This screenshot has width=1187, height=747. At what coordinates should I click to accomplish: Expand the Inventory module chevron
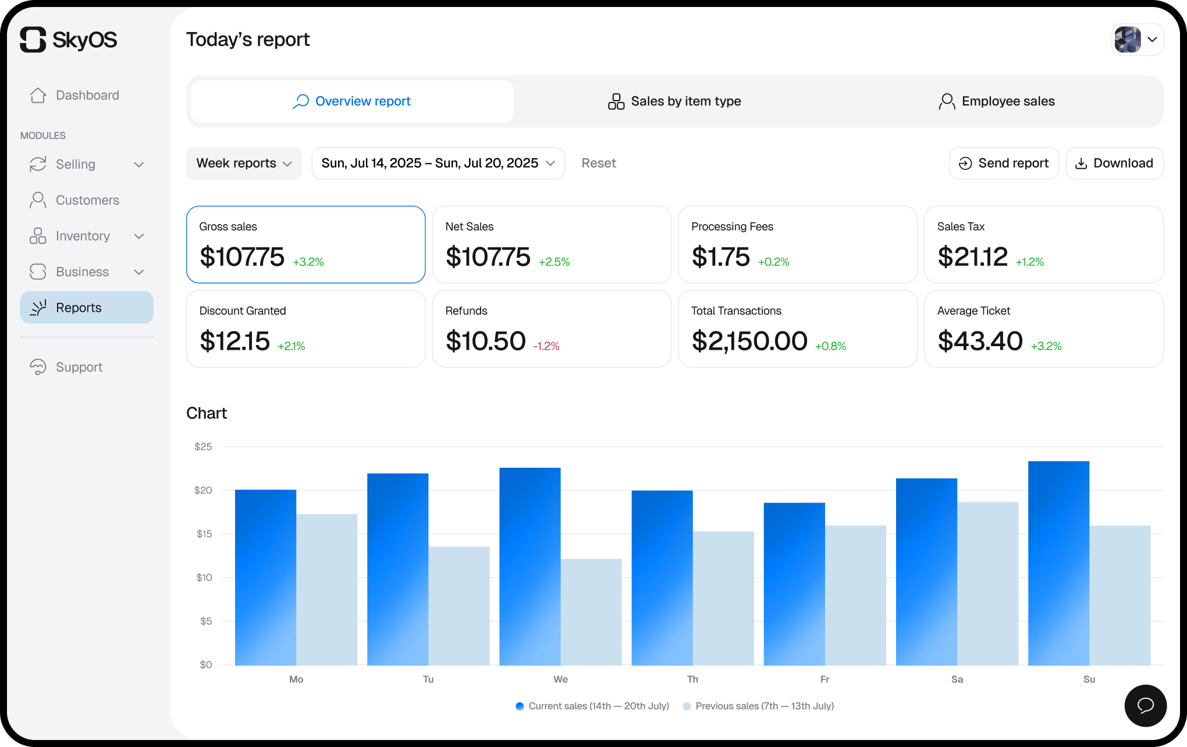pyautogui.click(x=138, y=236)
